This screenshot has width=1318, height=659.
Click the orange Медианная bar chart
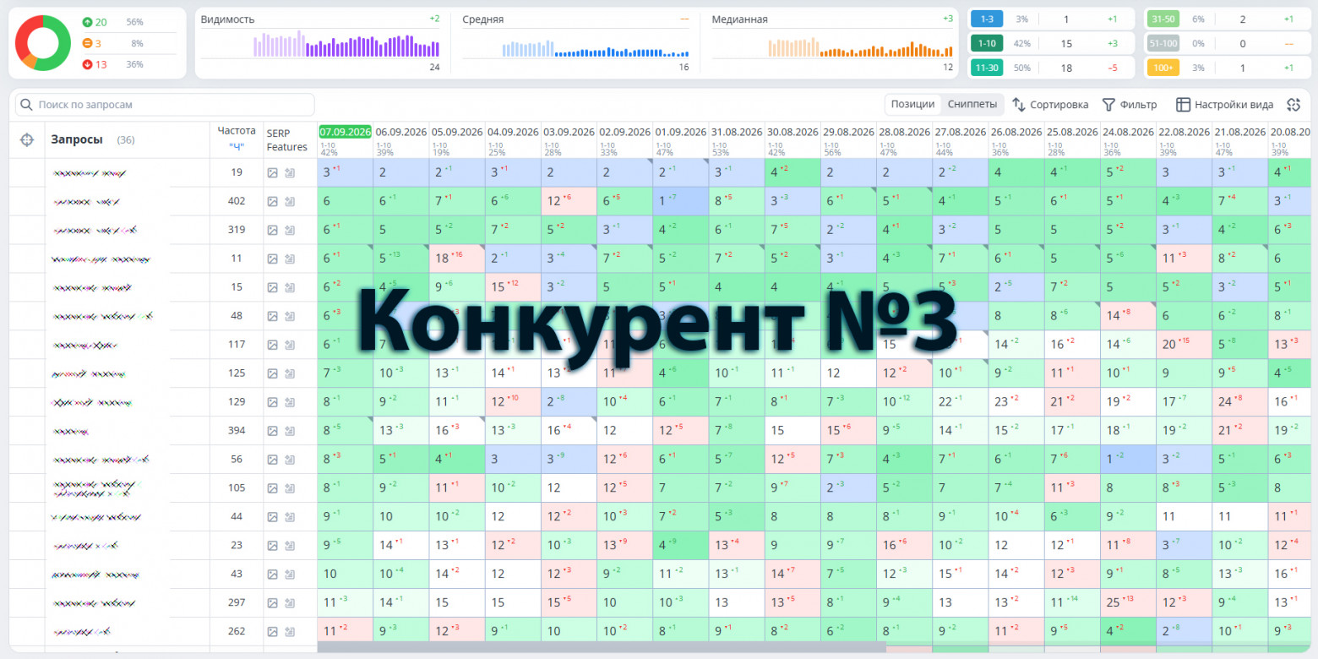(x=861, y=49)
